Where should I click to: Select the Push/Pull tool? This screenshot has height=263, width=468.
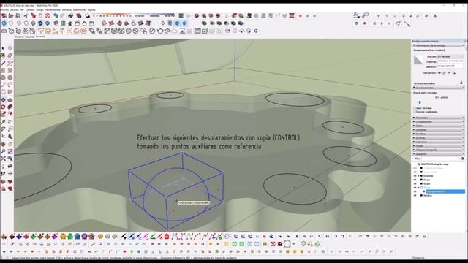coord(10,99)
